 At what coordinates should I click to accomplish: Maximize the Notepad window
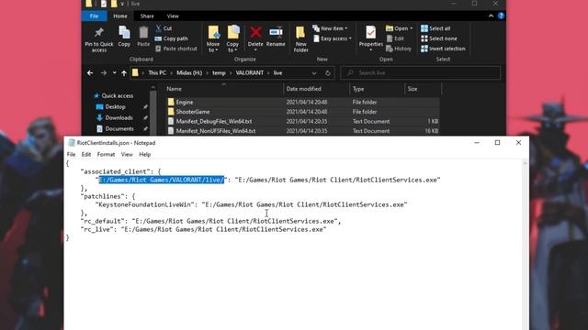[x=497, y=143]
